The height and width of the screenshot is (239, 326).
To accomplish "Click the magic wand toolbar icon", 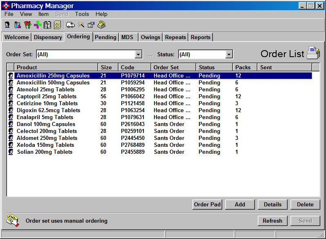I will pos(81,25).
